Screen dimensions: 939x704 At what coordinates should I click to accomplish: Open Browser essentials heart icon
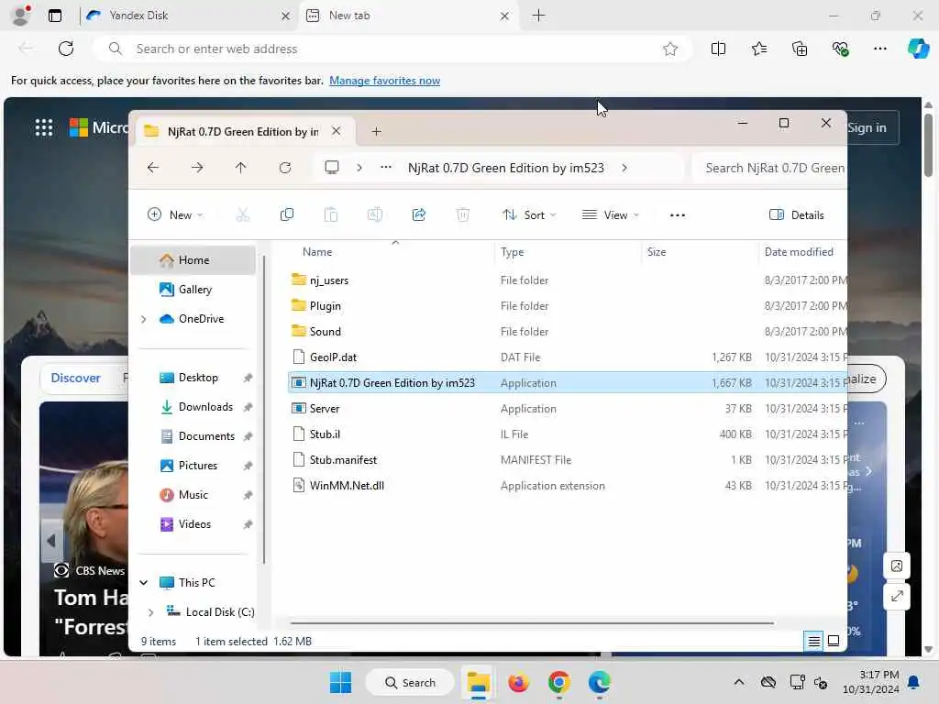[840, 49]
